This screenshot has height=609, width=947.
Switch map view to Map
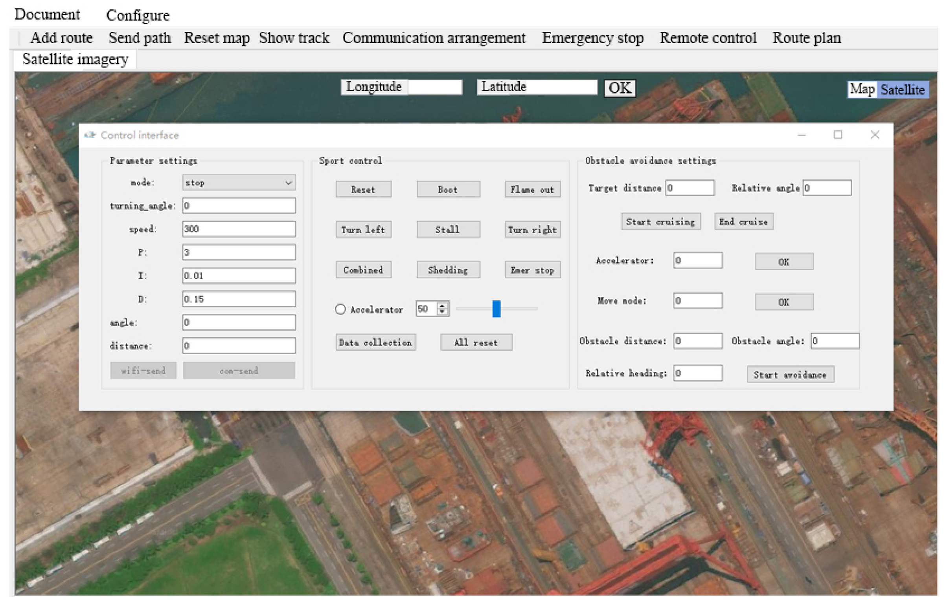coord(862,90)
